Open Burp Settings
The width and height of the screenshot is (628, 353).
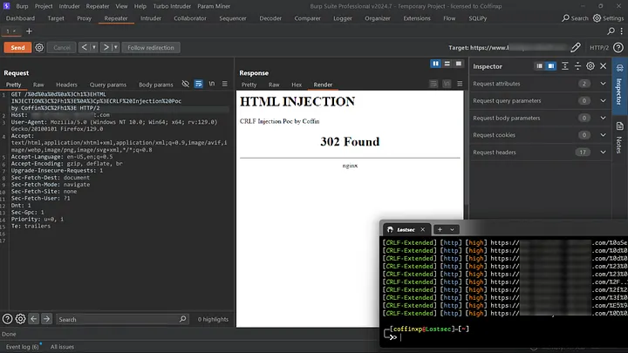click(x=609, y=18)
